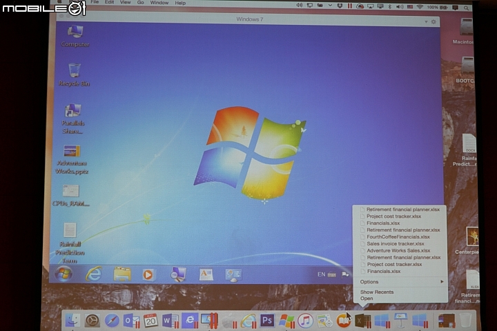The width and height of the screenshot is (497, 331).
Task: Open iTunes from the Dock
Action: pyautogui.click(x=305, y=321)
